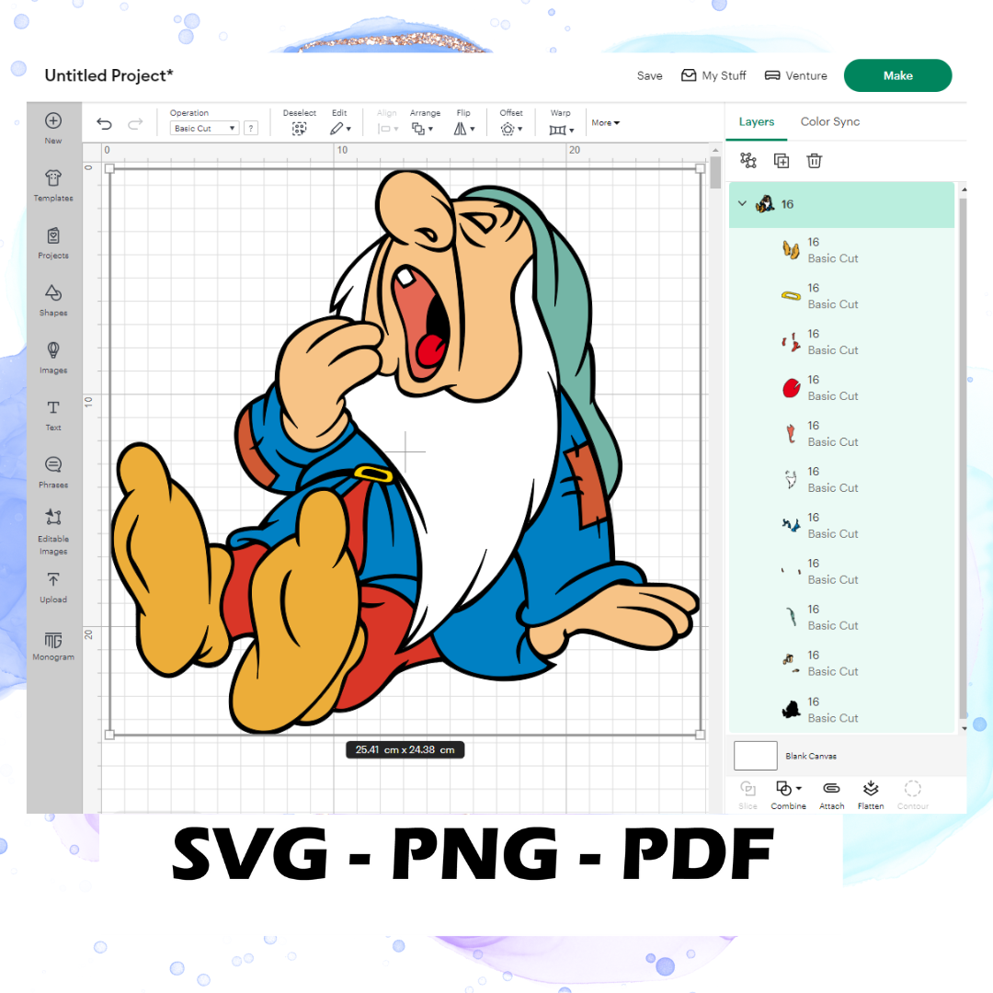Click the canvas vertical scrollbar
The image size is (993, 993).
pos(715,172)
